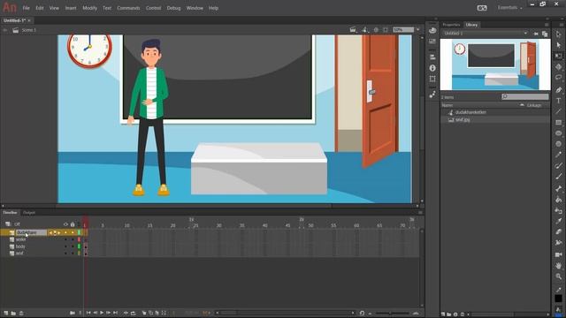Open the Modify menu
This screenshot has height=318, width=566.
pyautogui.click(x=89, y=8)
